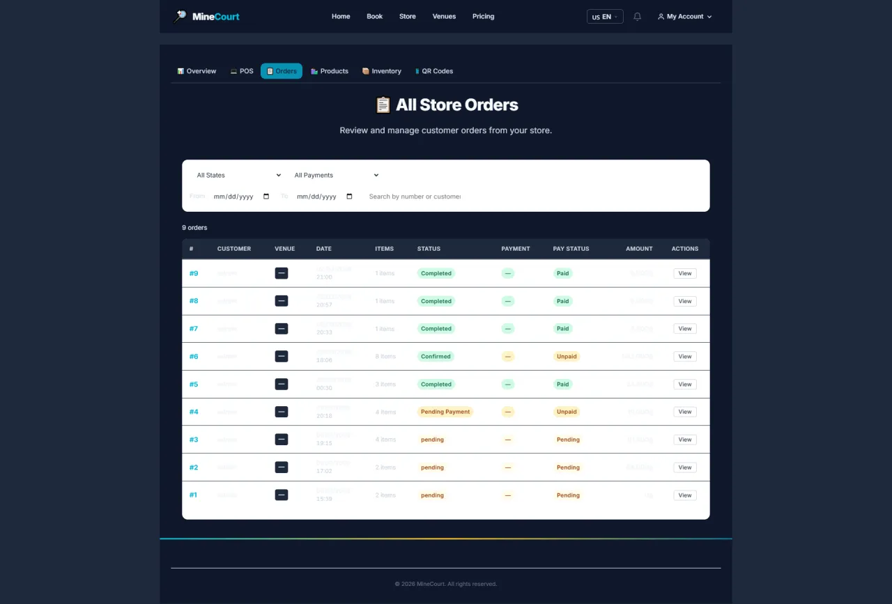Click the venue dash icon for order #9
Image resolution: width=892 pixels, height=604 pixels.
click(x=282, y=273)
